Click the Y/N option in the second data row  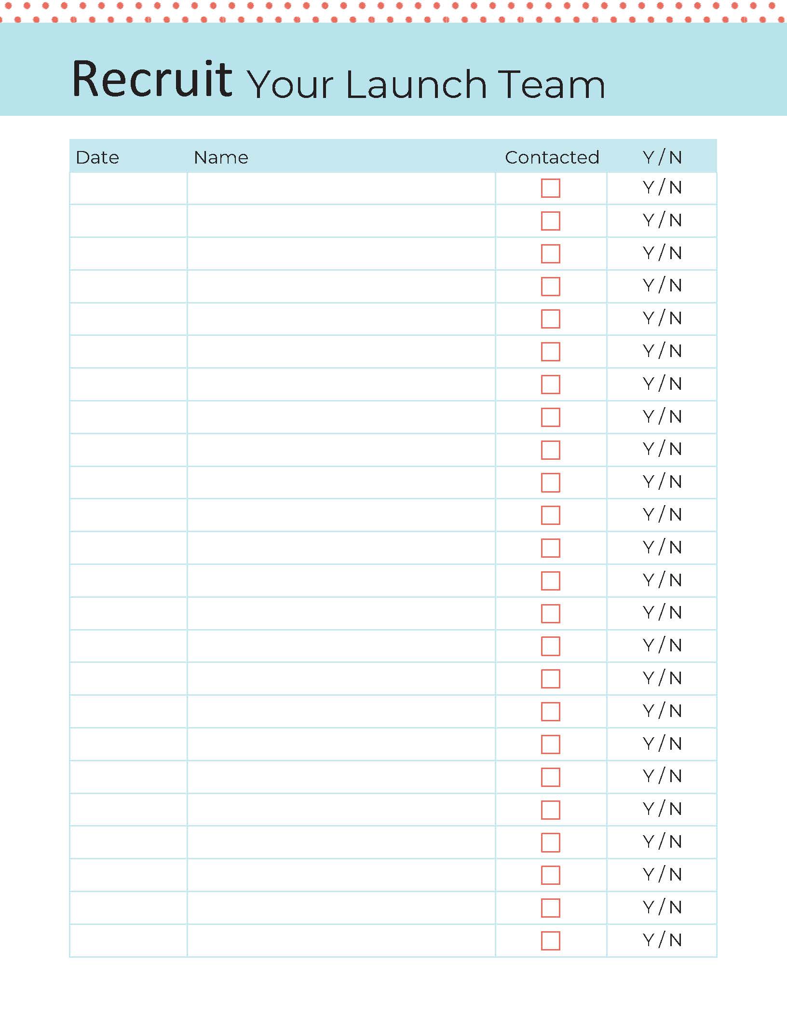[662, 220]
